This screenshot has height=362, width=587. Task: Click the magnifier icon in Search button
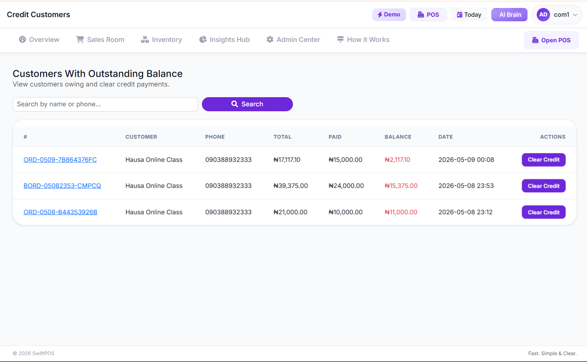(235, 104)
